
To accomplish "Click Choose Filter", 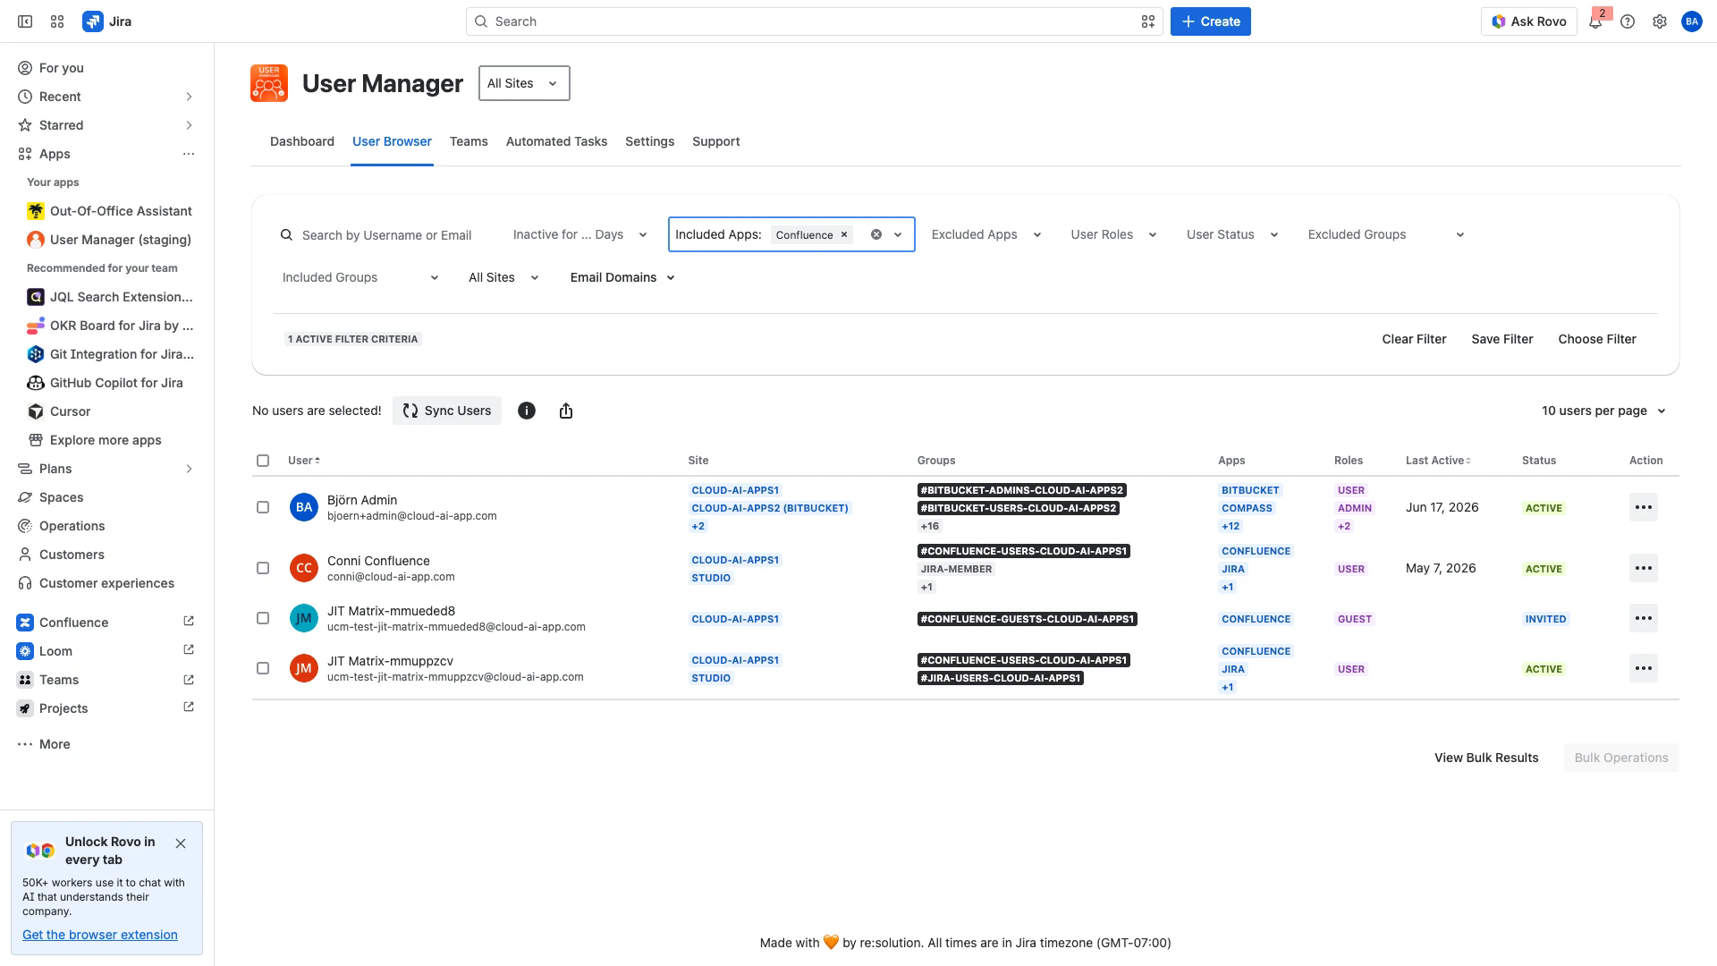I will point(1597,339).
